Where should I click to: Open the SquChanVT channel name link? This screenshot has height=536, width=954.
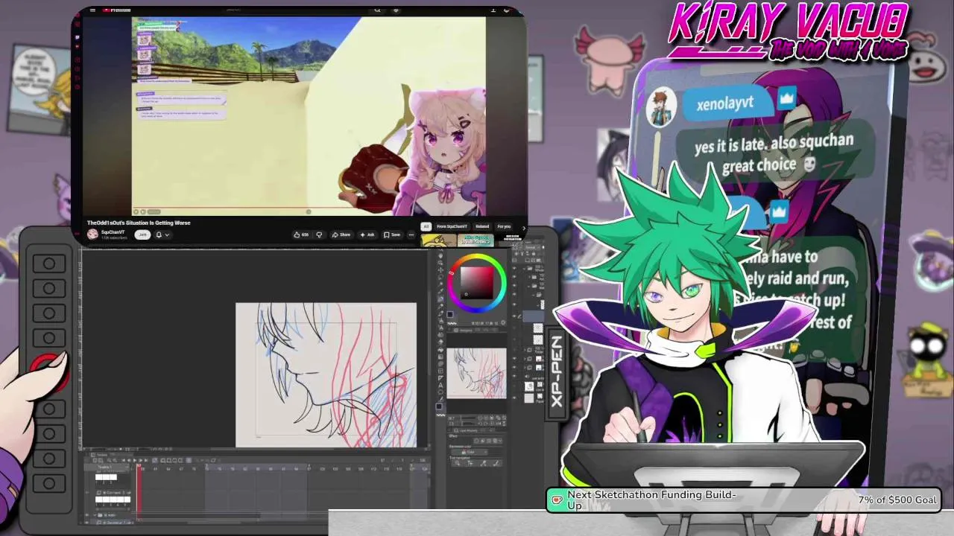pos(113,232)
